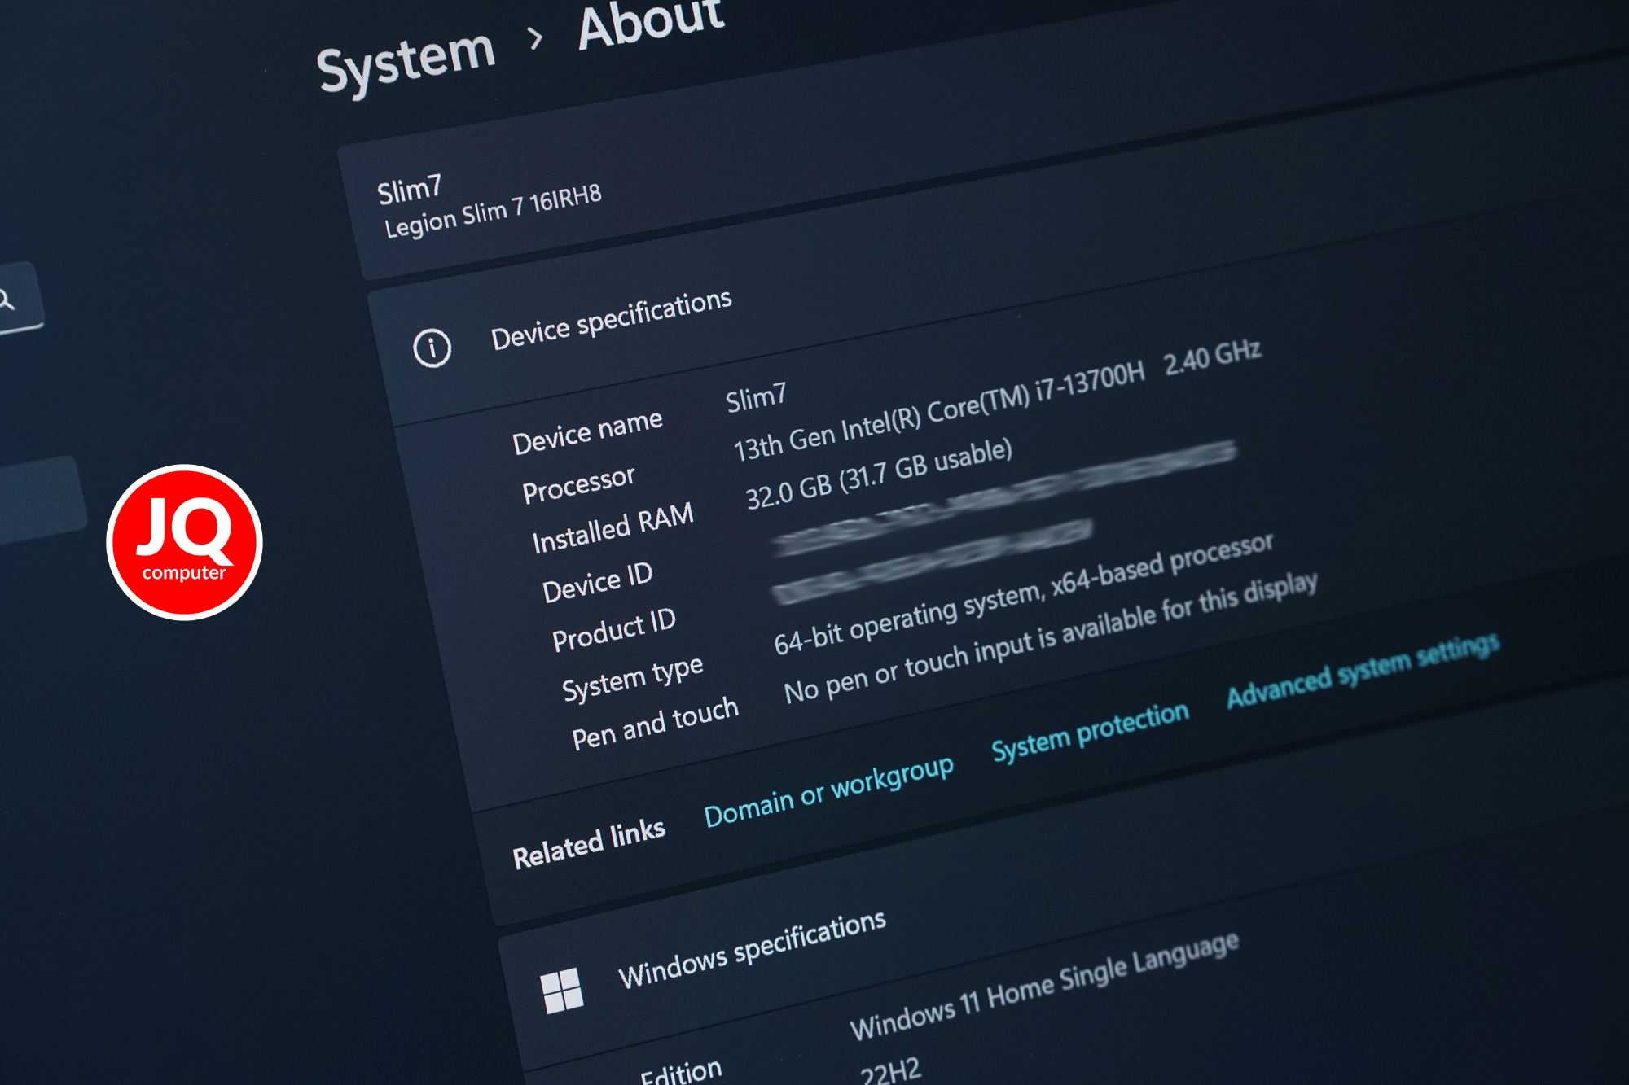
Task: Select Slim7 heading in top card
Action: [409, 190]
